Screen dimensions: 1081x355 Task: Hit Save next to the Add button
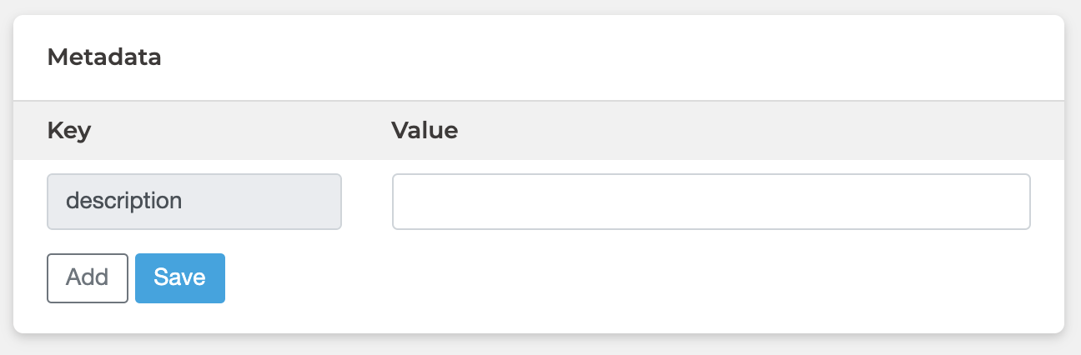coord(180,278)
